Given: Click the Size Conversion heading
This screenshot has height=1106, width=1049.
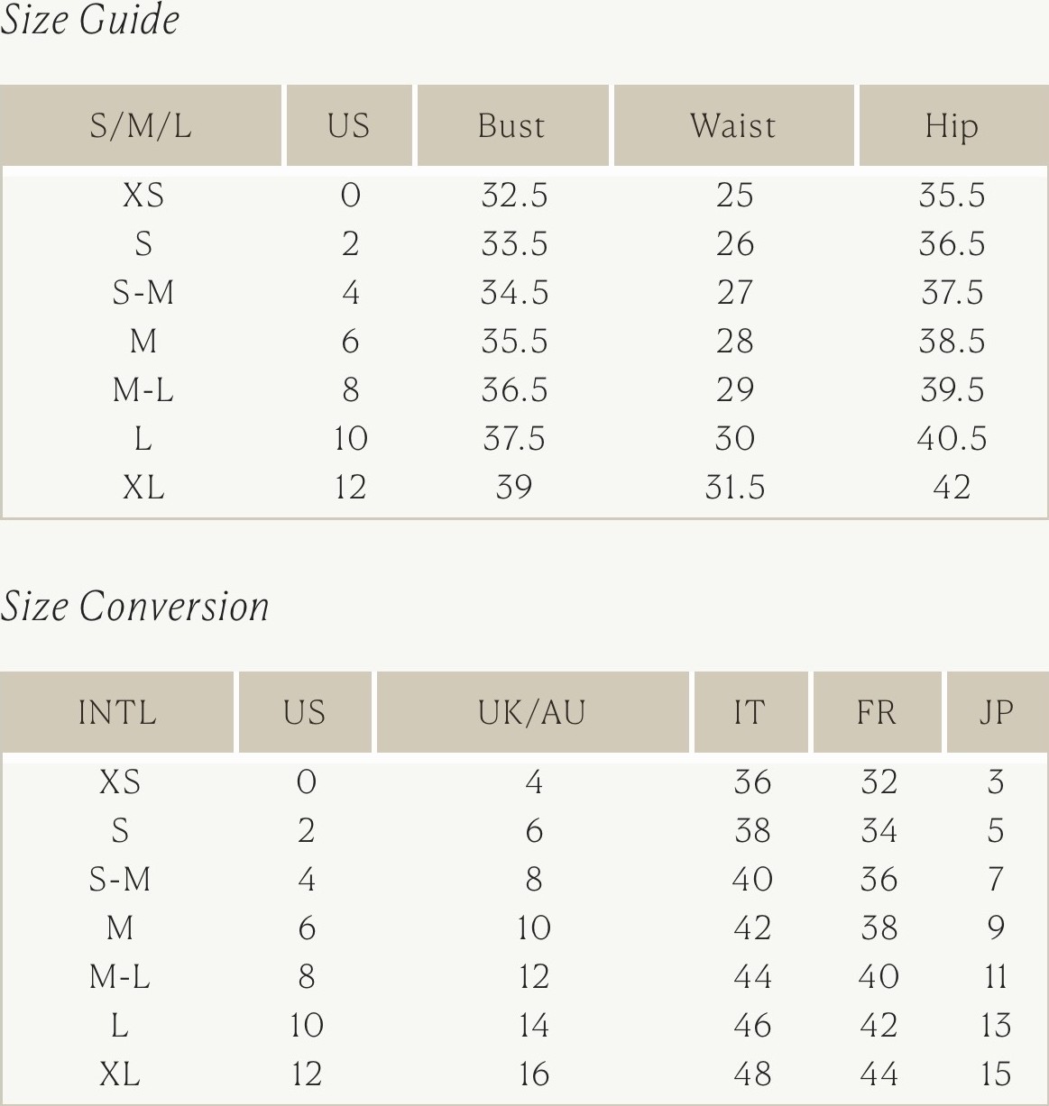Looking at the screenshot, I should click(134, 606).
